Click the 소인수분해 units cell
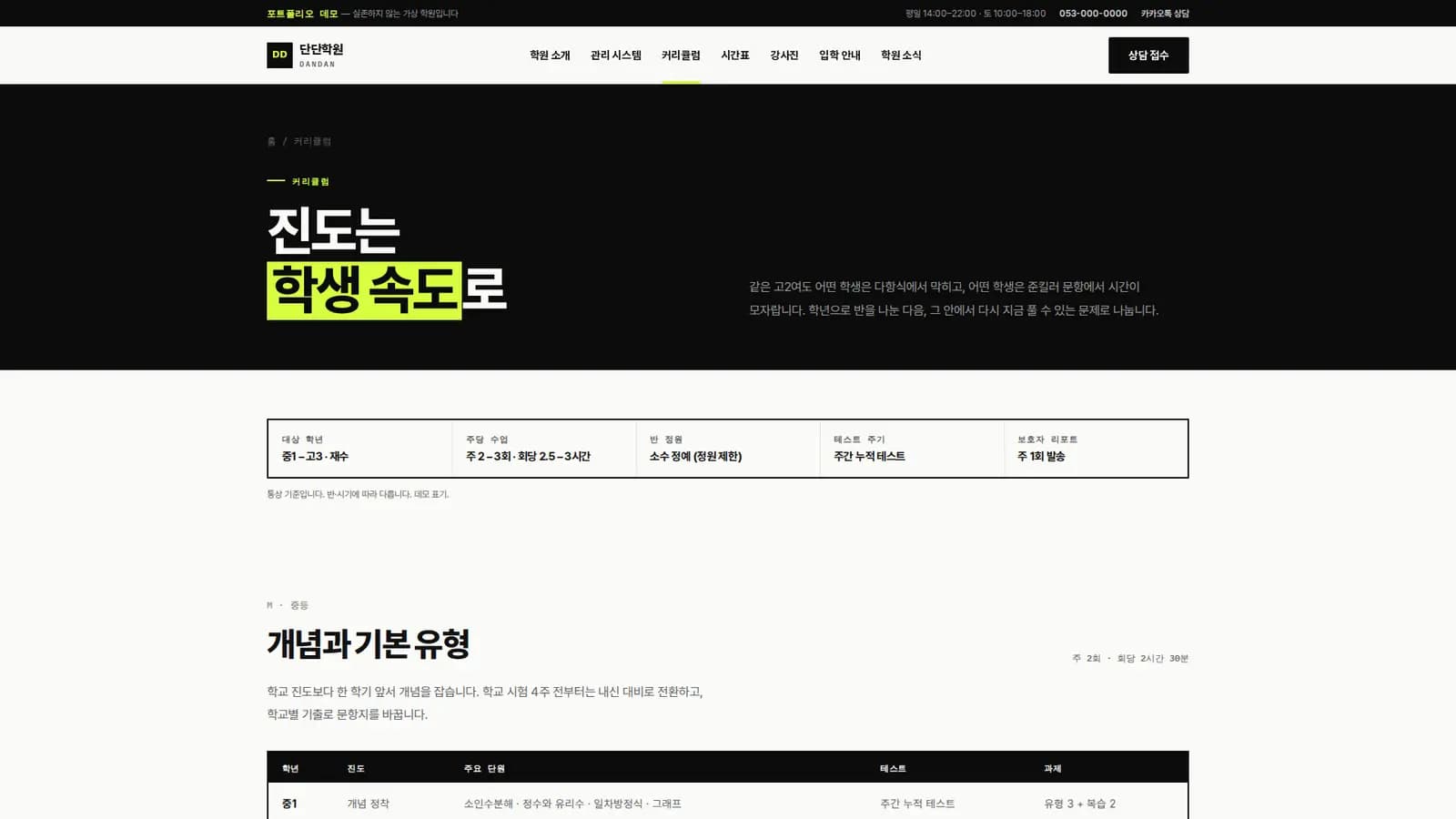Screen dimensions: 1456x819 572,804
